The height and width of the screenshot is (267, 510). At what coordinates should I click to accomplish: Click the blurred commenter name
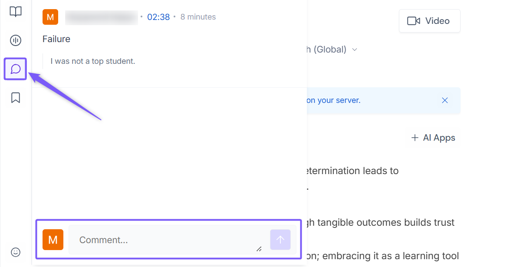coord(101,17)
